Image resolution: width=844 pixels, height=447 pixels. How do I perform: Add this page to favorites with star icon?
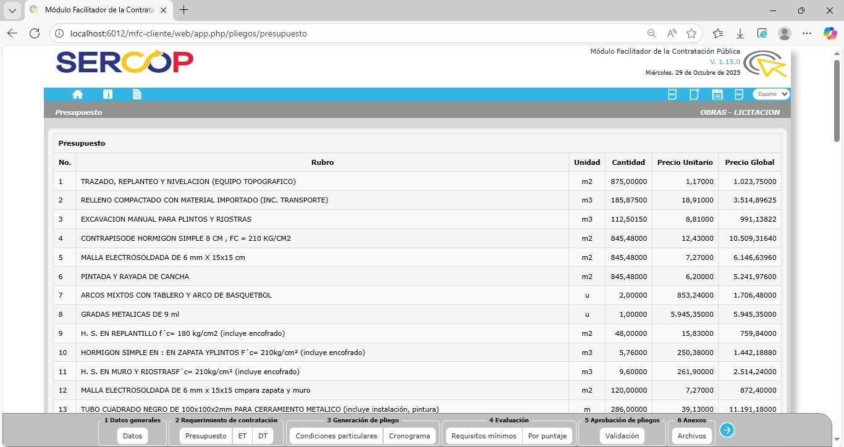(x=691, y=33)
